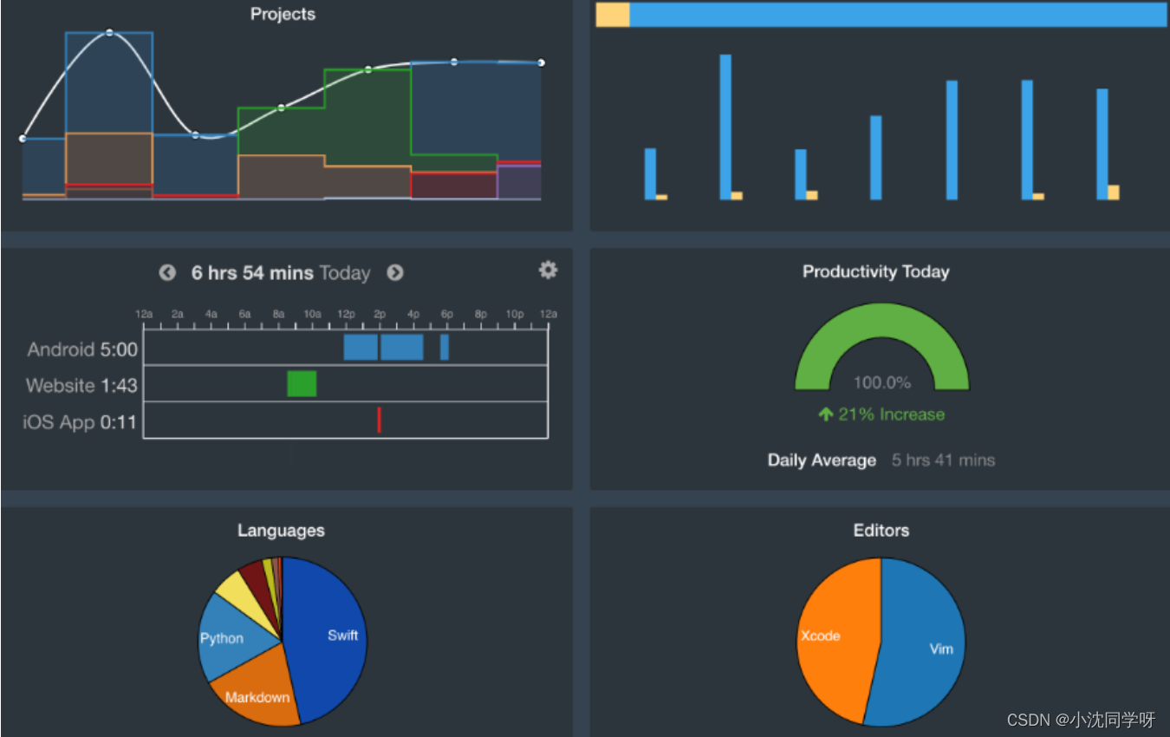Click the 21% Increase text
The image size is (1170, 737).
coord(891,414)
